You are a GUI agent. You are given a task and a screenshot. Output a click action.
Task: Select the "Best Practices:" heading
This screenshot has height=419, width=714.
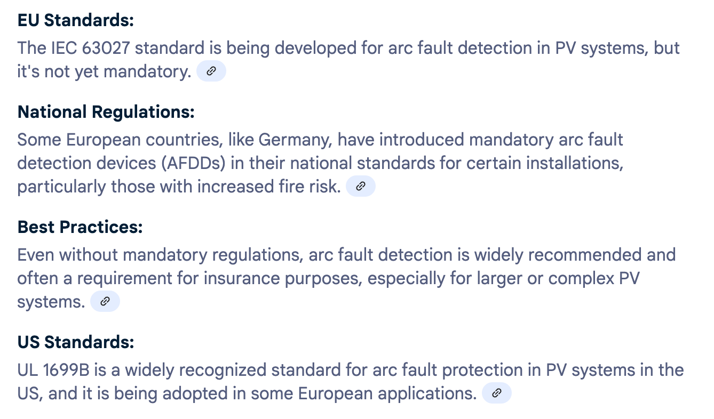click(x=80, y=227)
